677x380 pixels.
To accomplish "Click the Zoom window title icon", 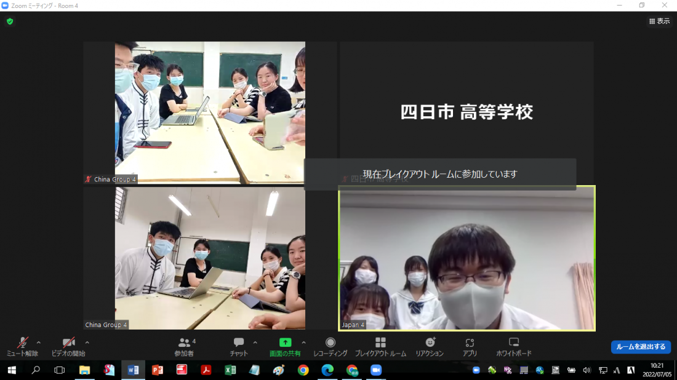I will click(5, 6).
